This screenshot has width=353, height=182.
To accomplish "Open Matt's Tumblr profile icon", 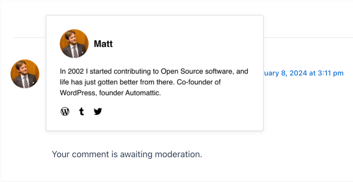I will point(81,111).
